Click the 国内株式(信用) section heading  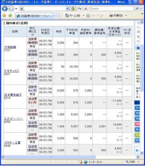(17, 23)
